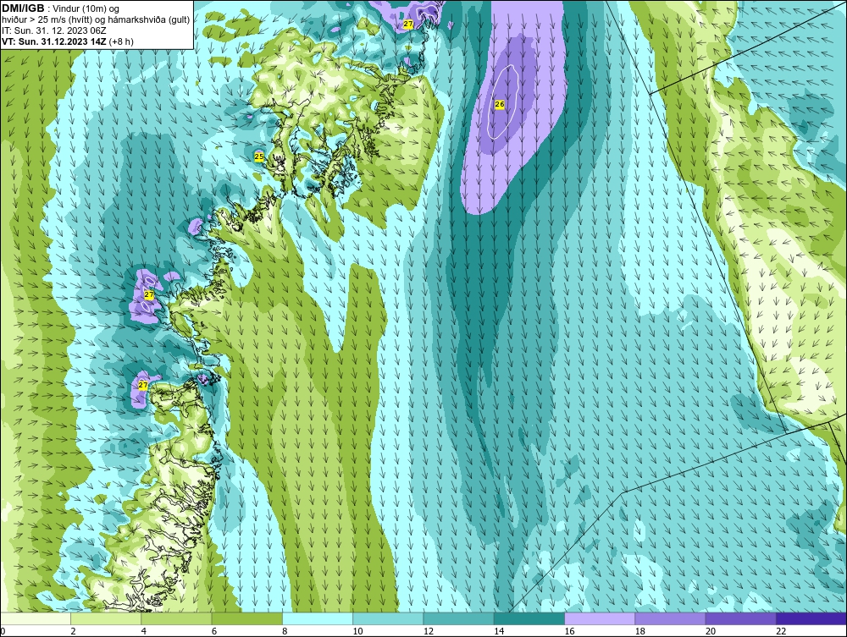Viewport: 847px width, 637px height.
Task: Click the legend scale number 10
Action: pyautogui.click(x=357, y=632)
